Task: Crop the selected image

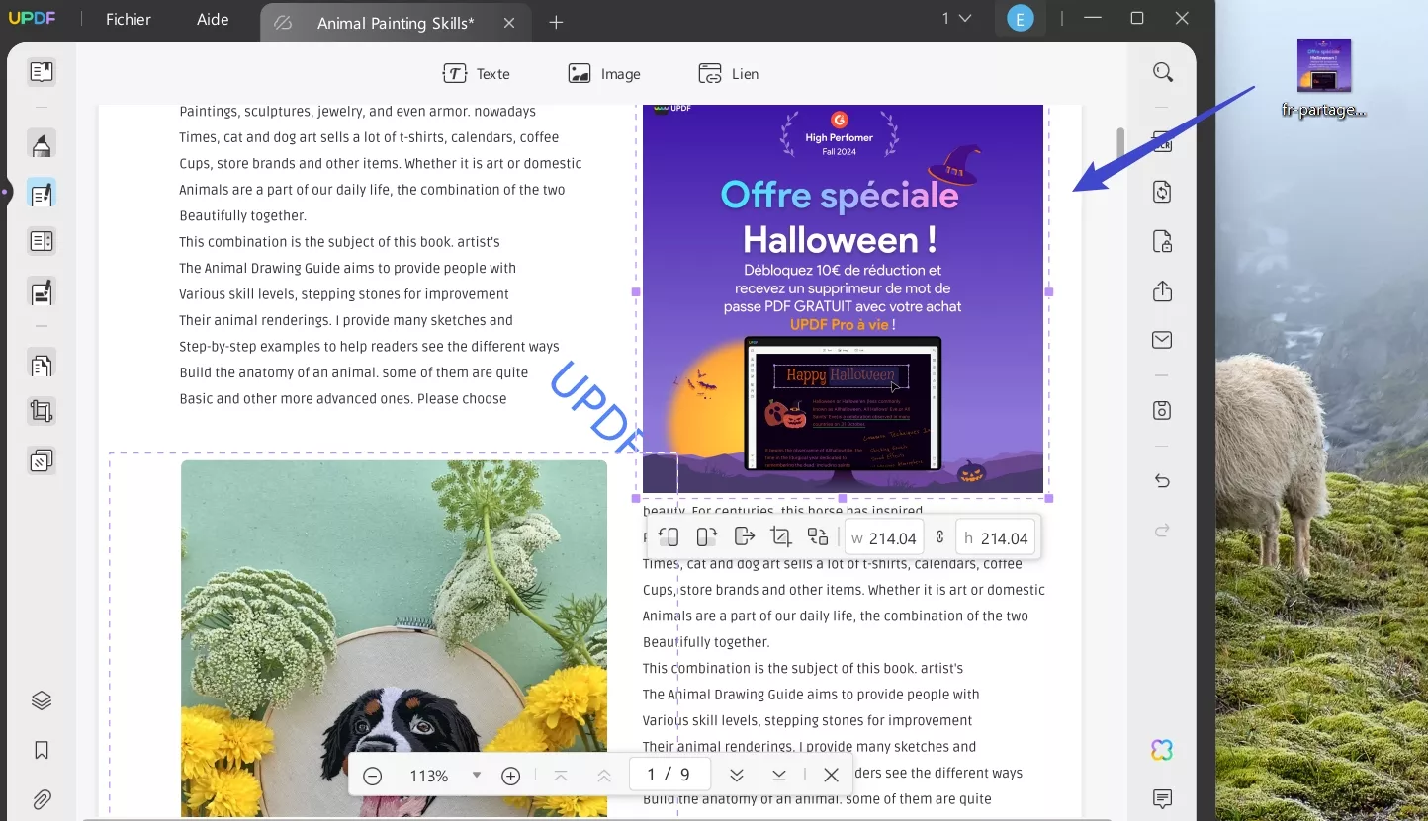Action: (x=781, y=537)
